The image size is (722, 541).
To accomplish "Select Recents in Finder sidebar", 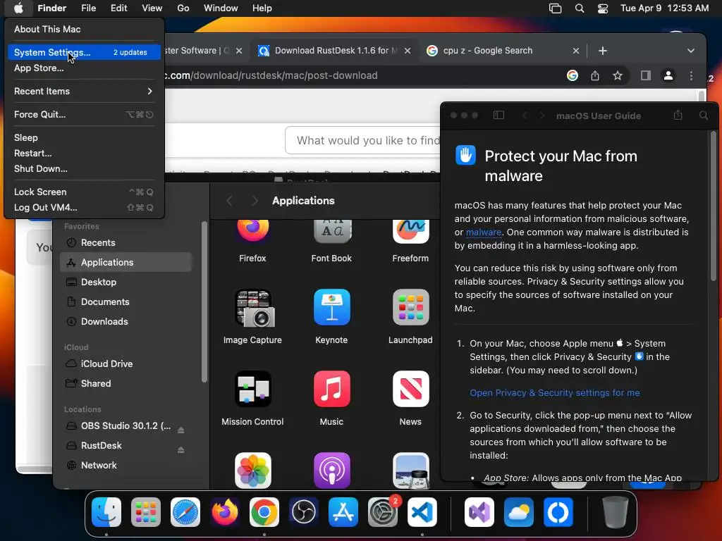I will [126, 242].
